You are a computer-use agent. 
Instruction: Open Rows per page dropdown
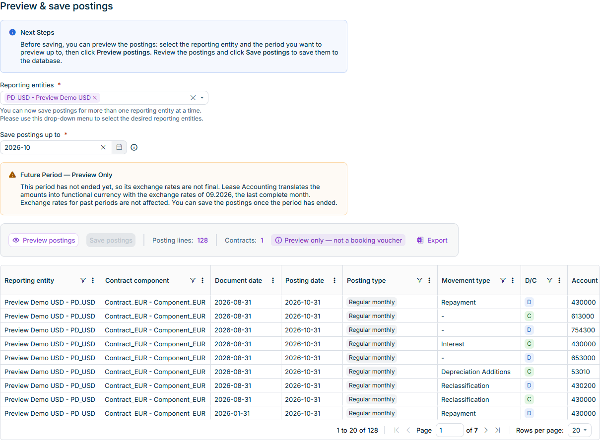(x=579, y=430)
